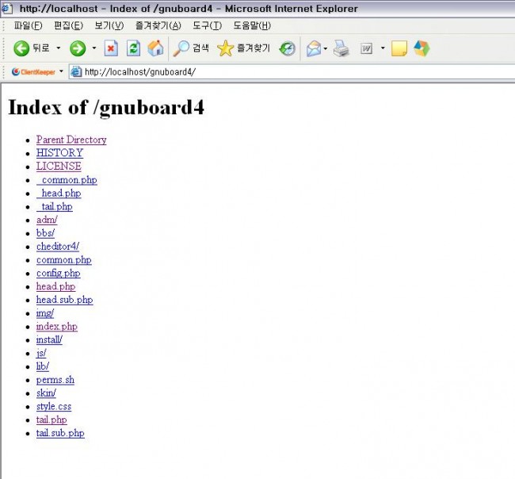
Task: Open the ClientKeeper dropdown arrow
Action: [x=61, y=71]
